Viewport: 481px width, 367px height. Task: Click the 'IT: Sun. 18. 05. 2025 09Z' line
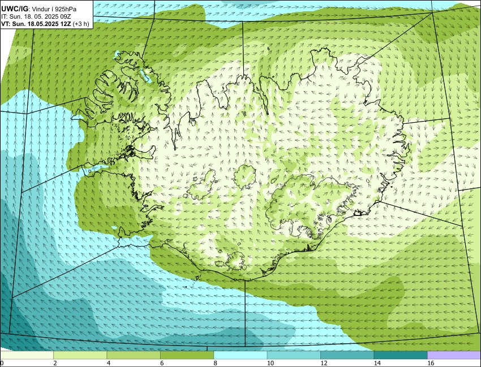(36, 17)
